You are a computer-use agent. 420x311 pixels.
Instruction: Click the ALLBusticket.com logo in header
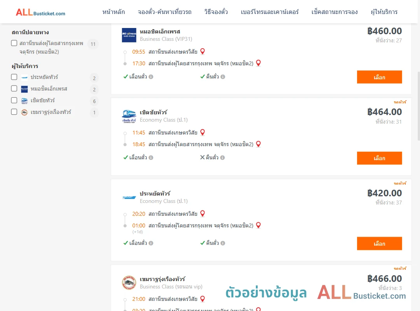point(40,12)
